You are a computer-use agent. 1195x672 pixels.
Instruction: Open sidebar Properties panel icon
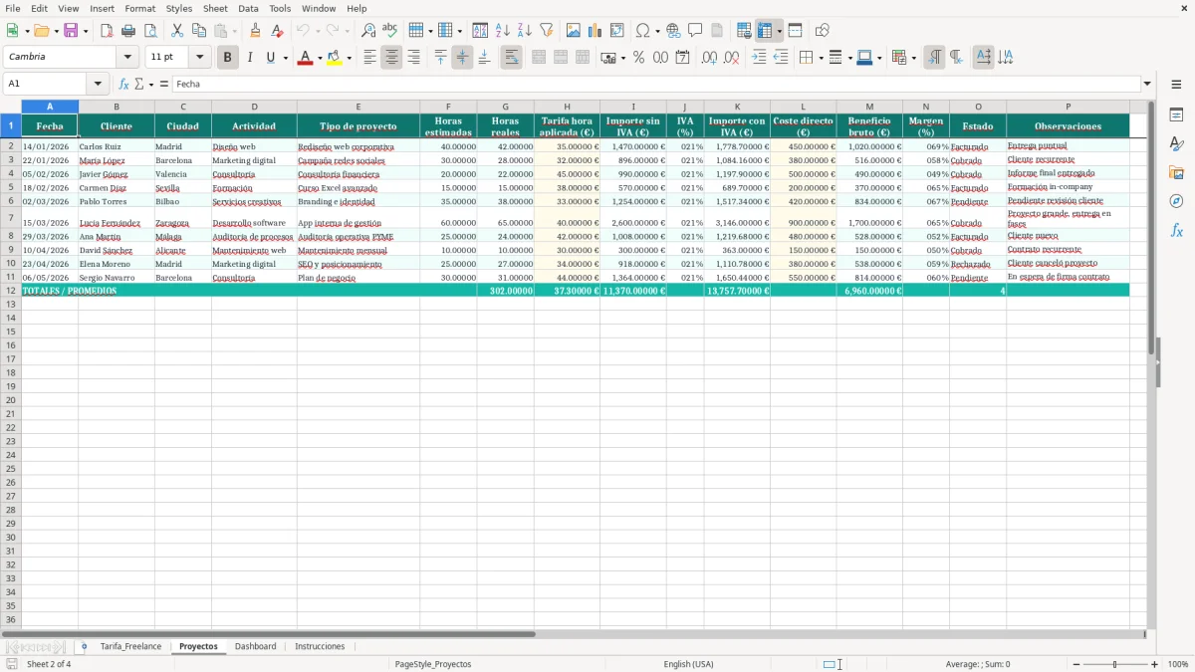[1176, 115]
